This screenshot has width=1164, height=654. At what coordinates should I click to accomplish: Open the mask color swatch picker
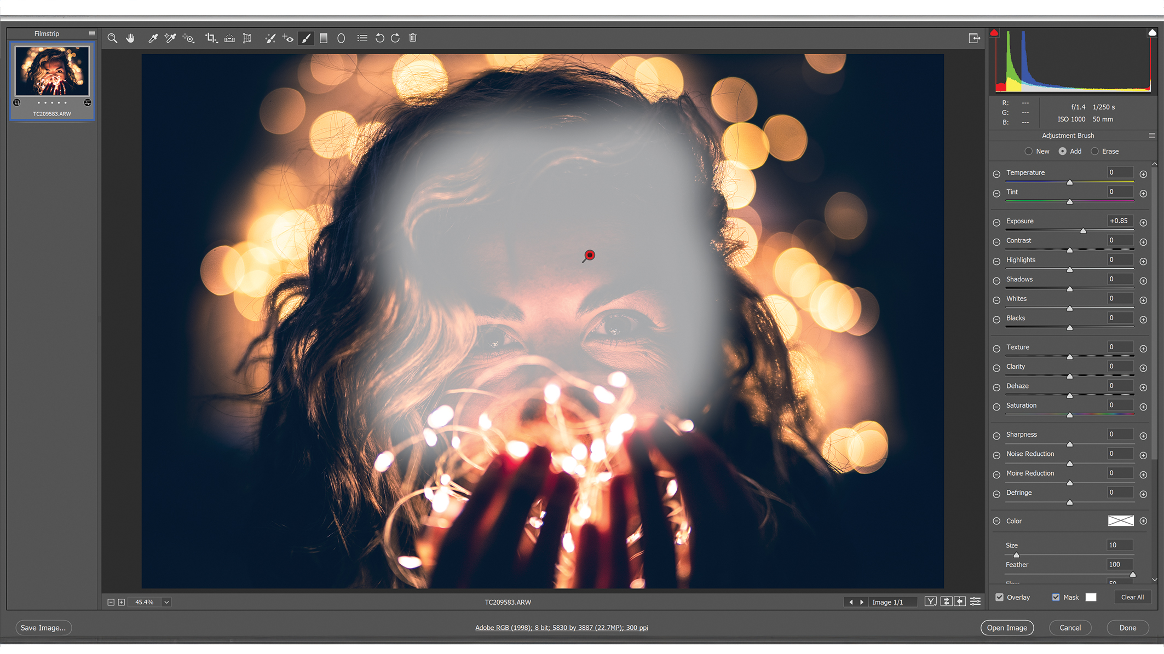pyautogui.click(x=1091, y=597)
